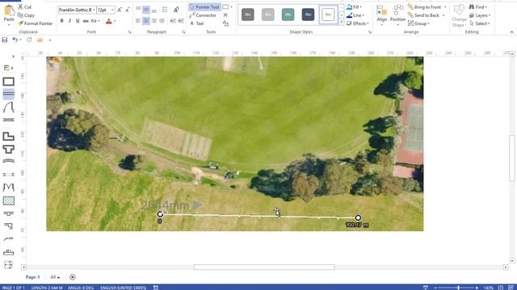Undo the last action
This screenshot has width=517, height=290.
click(15, 39)
